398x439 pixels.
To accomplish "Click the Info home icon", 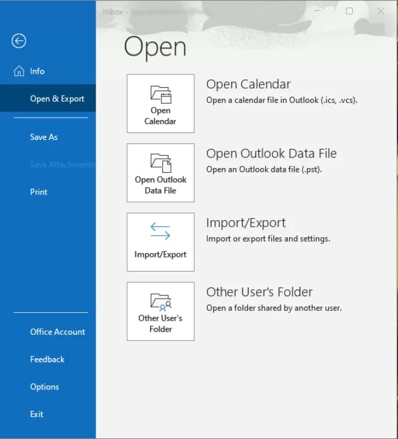I will (19, 71).
